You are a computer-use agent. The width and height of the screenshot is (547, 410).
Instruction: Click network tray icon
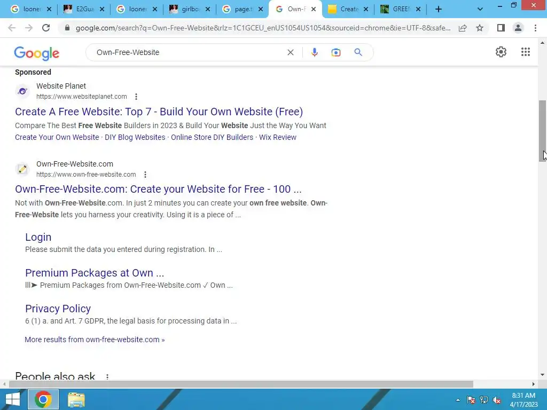[484, 400]
